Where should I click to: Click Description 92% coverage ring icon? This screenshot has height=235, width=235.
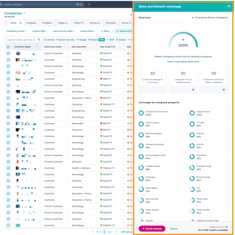[x=192, y=157]
